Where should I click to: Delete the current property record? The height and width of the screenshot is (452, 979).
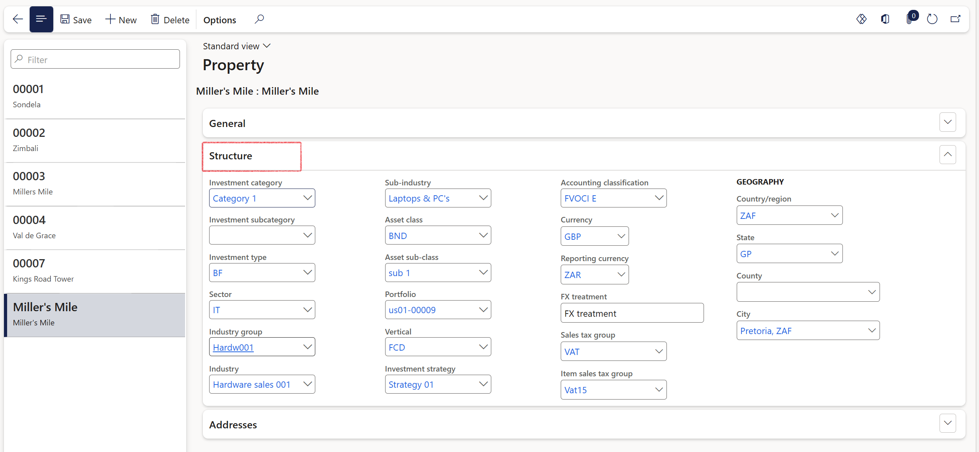170,20
